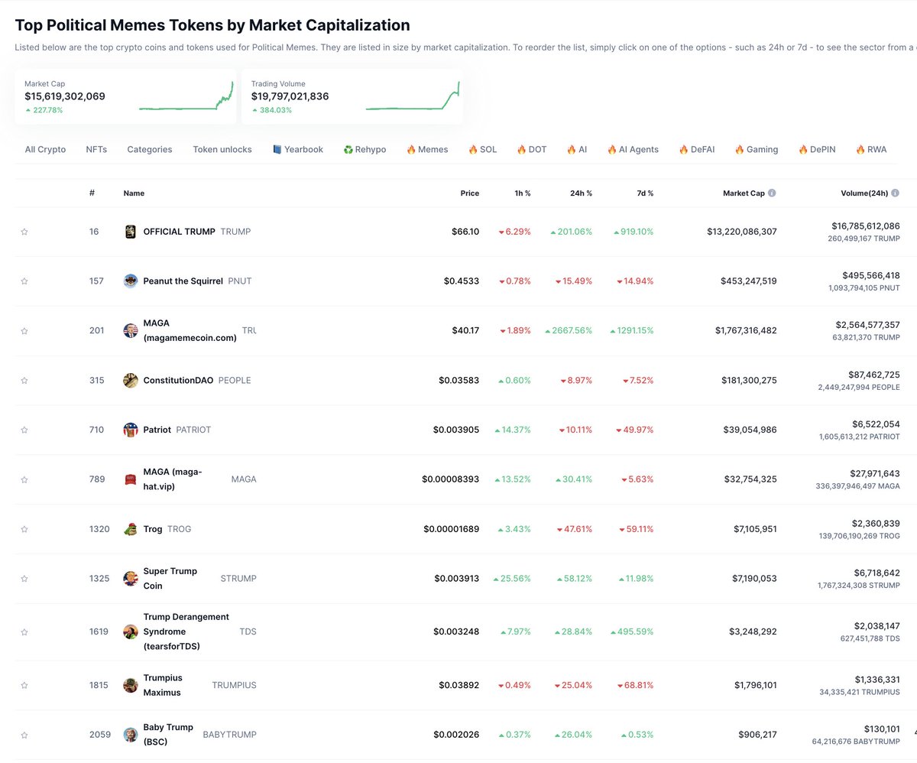Click the Baby Trump coin logo
This screenshot has width=917, height=763.
131,735
